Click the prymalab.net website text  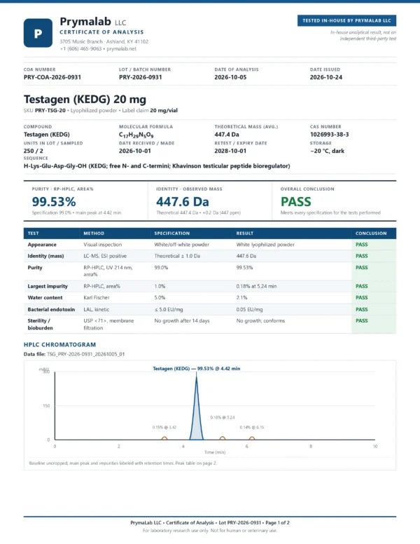(x=121, y=49)
